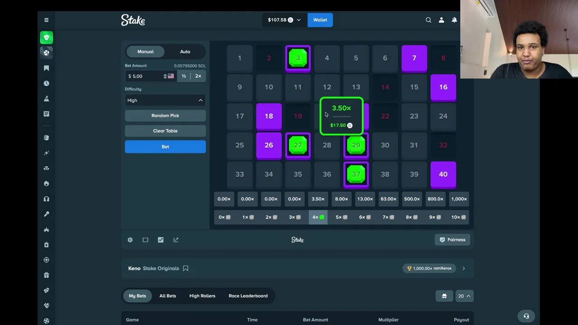Select the US flag currency icon
Image resolution: width=578 pixels, height=325 pixels.
(171, 76)
